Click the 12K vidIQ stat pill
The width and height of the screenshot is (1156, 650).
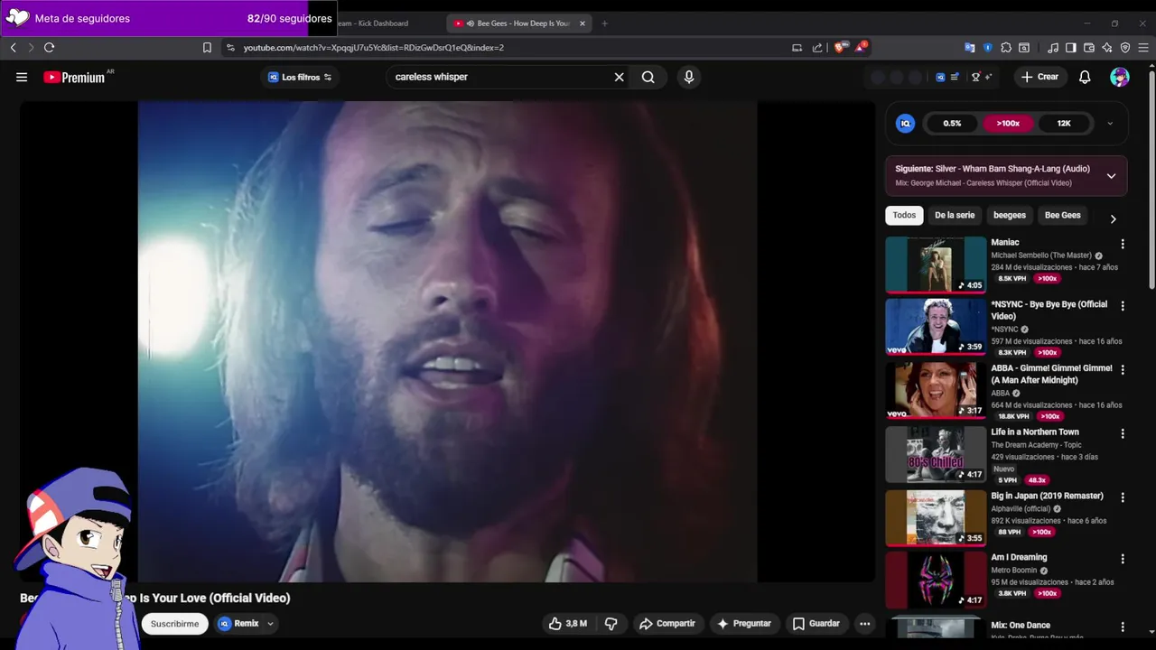tap(1064, 124)
